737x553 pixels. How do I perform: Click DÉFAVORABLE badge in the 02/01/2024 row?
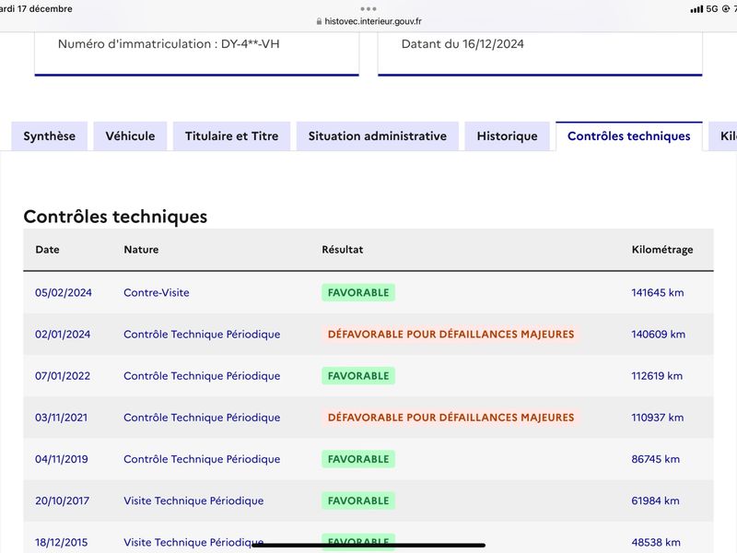pos(450,335)
